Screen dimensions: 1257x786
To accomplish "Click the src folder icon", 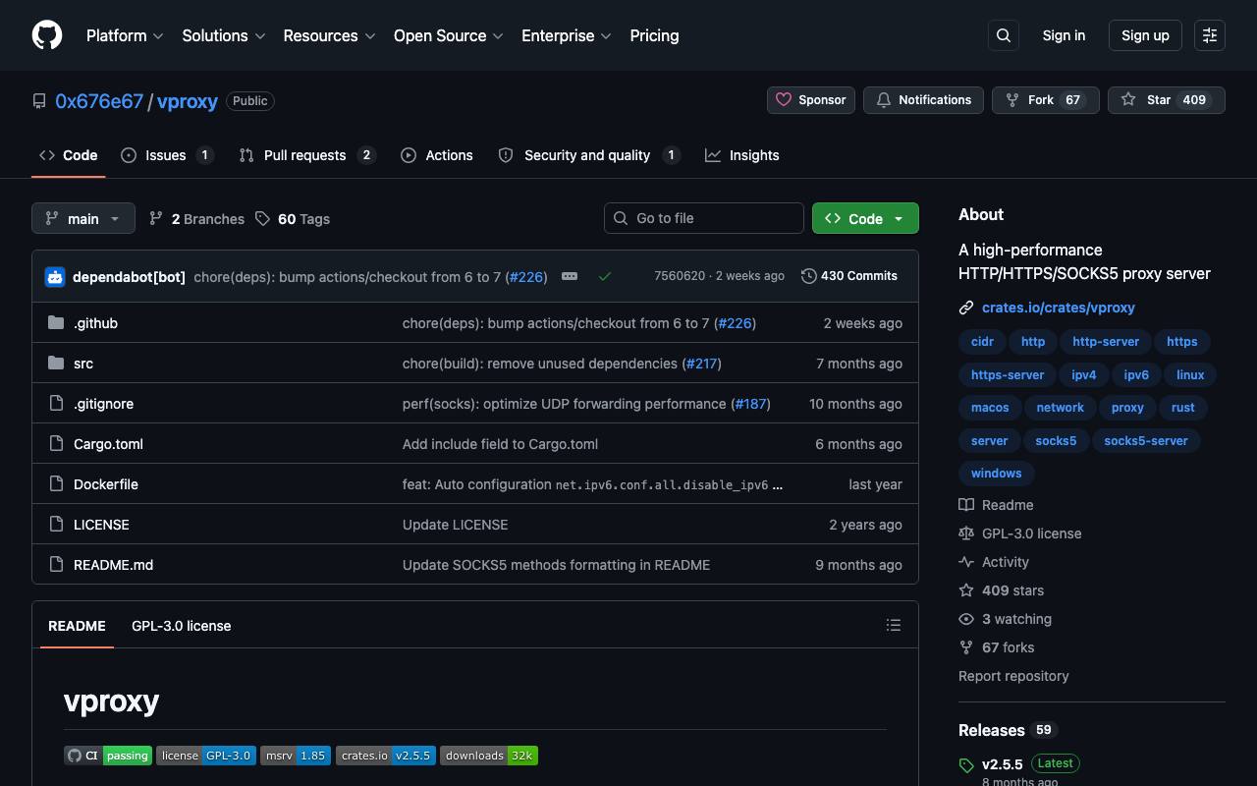I will [56, 364].
